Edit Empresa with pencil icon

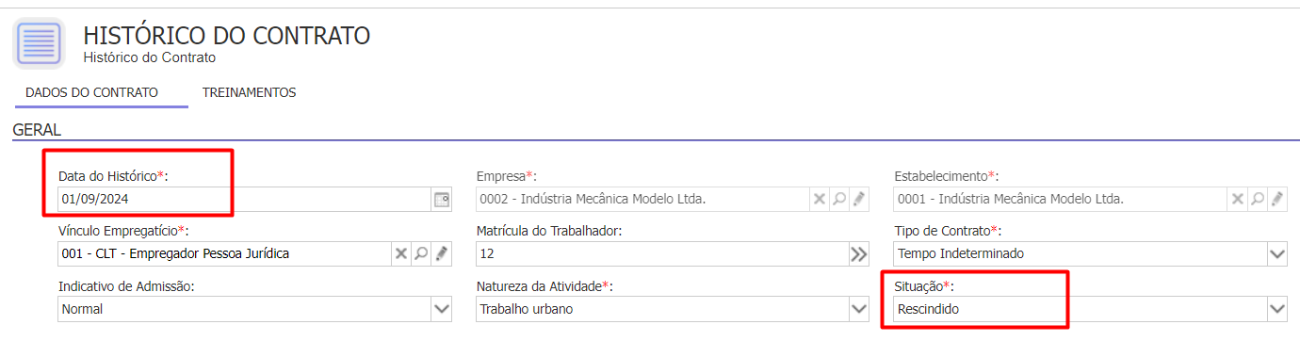858,199
